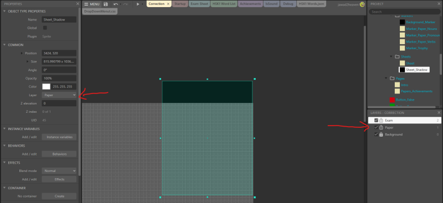
Task: Open the MENU button
Action: point(92,4)
